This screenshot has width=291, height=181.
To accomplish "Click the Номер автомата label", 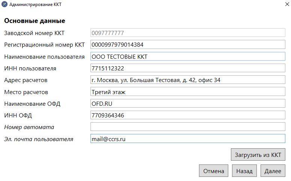I will tap(29, 127).
